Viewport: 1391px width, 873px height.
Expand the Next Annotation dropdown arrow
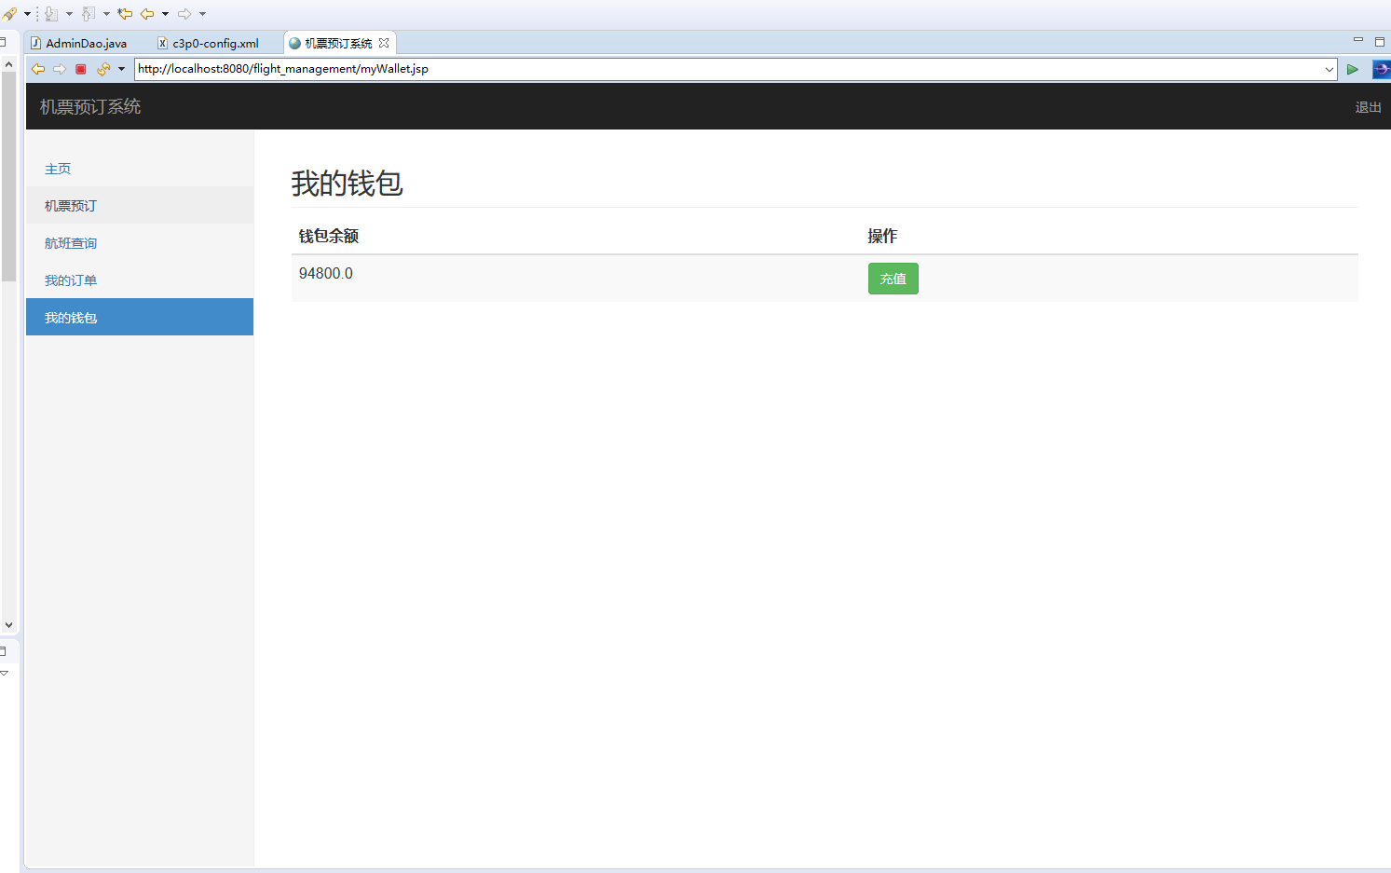[69, 14]
